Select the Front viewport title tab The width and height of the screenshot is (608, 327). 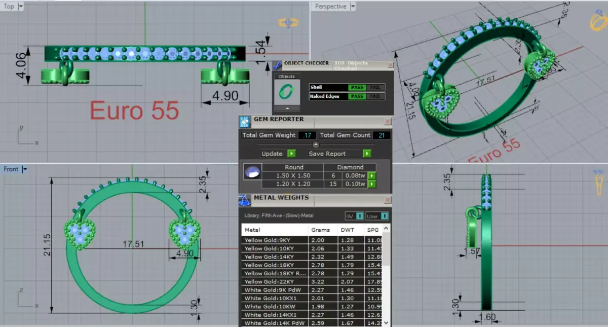click(11, 169)
